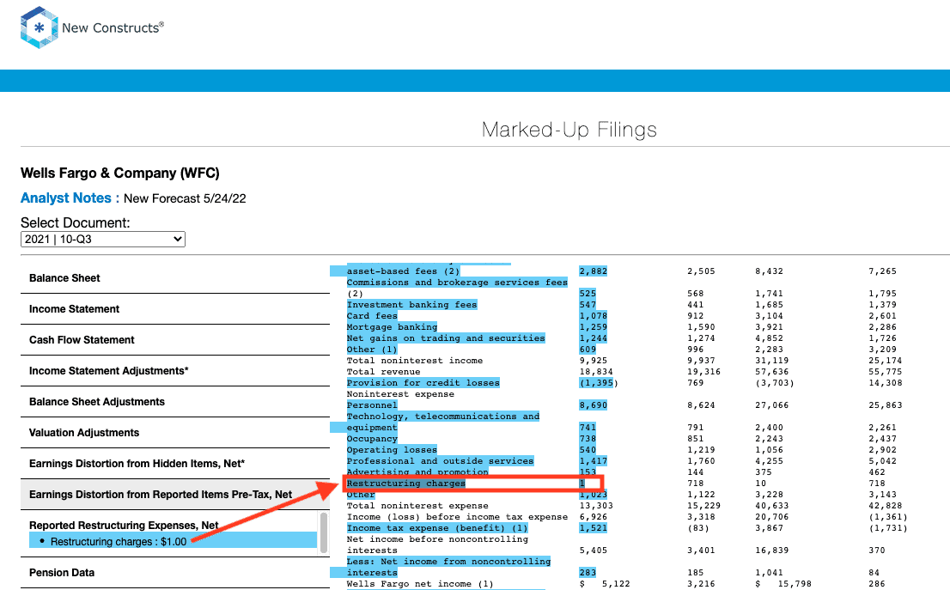Image resolution: width=950 pixels, height=590 pixels.
Task: Click highlighted Provision for credit losses
Action: [x=423, y=383]
